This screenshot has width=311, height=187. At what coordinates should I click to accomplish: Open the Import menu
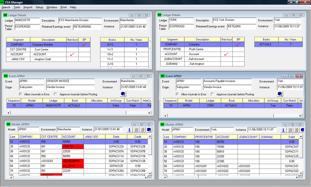point(28,7)
